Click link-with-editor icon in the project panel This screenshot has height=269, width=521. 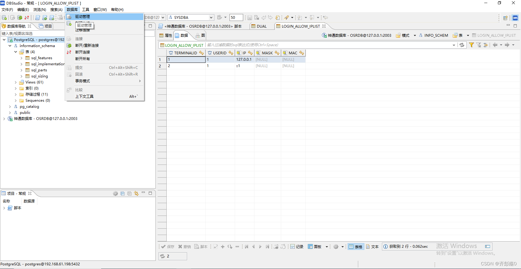pyautogui.click(x=136, y=193)
